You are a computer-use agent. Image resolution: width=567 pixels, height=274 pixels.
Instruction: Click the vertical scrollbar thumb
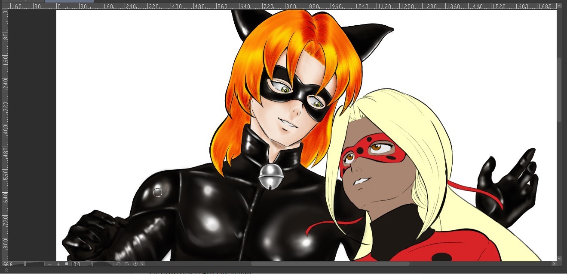tap(559, 90)
